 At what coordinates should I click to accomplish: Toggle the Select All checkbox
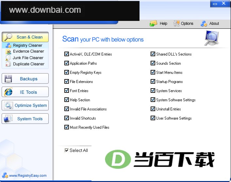coord(66,150)
